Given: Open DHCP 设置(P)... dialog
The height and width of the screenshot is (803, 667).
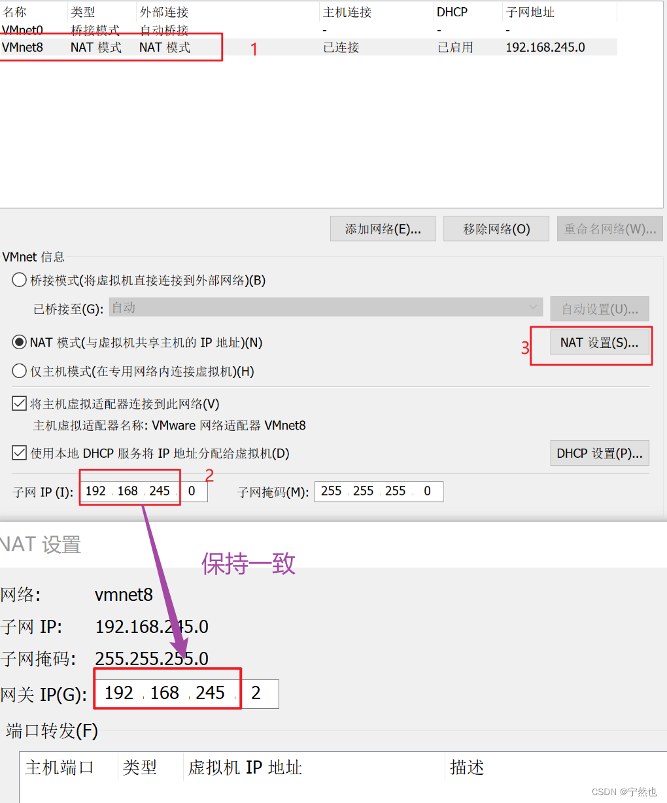Looking at the screenshot, I should (600, 453).
